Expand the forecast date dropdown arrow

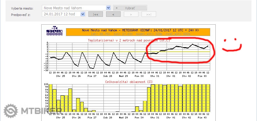click(x=83, y=14)
